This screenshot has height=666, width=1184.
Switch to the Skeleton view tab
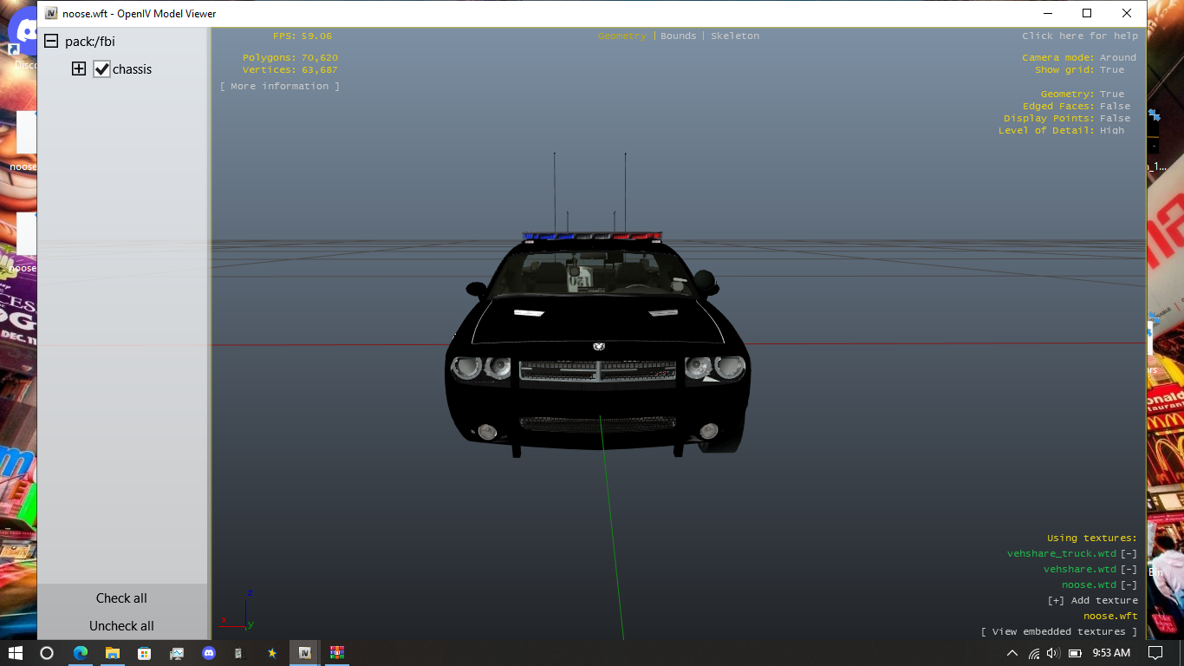coord(735,36)
